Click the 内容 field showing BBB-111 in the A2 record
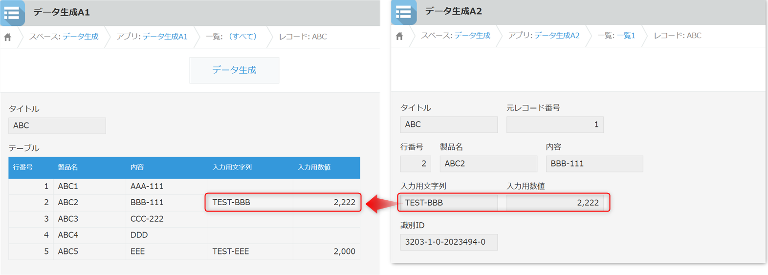Image resolution: width=768 pixels, height=275 pixels. [594, 164]
